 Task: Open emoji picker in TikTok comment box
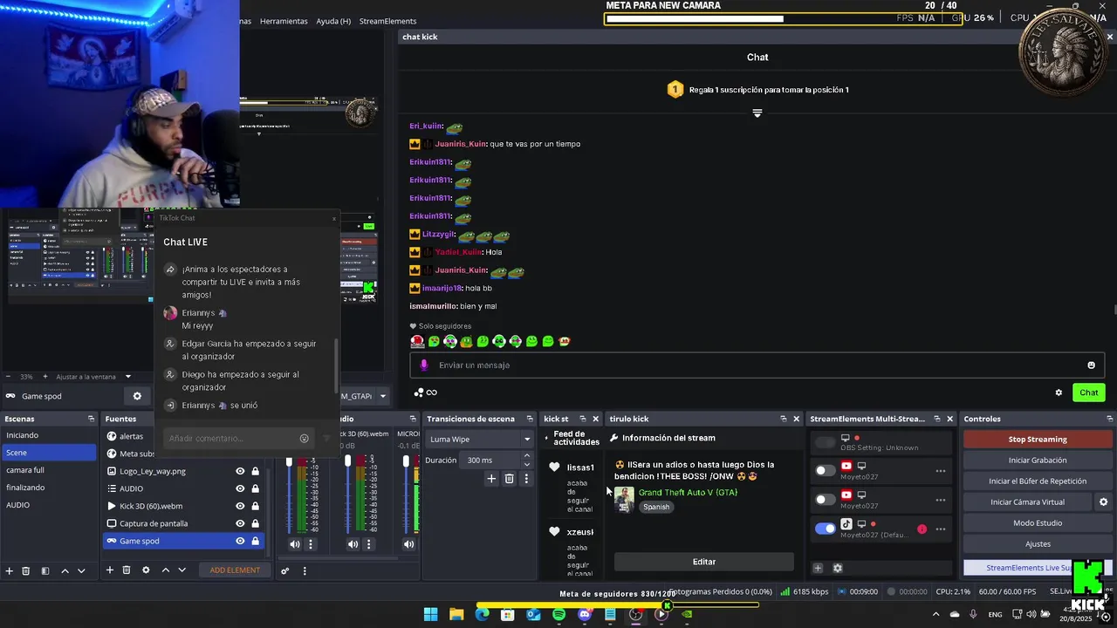(304, 438)
